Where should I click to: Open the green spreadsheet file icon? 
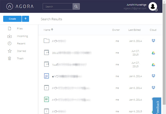coord(47,99)
